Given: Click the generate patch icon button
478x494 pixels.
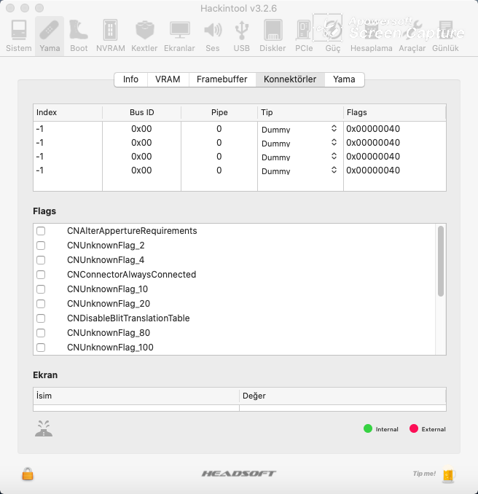Looking at the screenshot, I should tap(44, 428).
